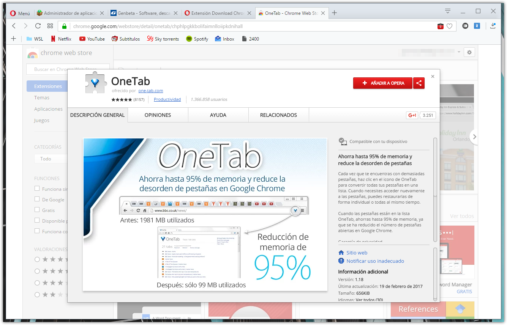Tick the 'Funciona sin' checkbox
Image resolution: width=507 pixels, height=325 pixels.
pos(37,188)
